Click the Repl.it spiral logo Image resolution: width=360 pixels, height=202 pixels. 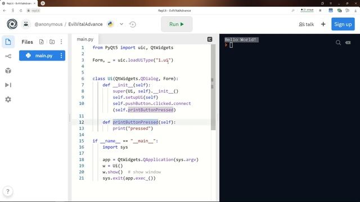coord(12,24)
